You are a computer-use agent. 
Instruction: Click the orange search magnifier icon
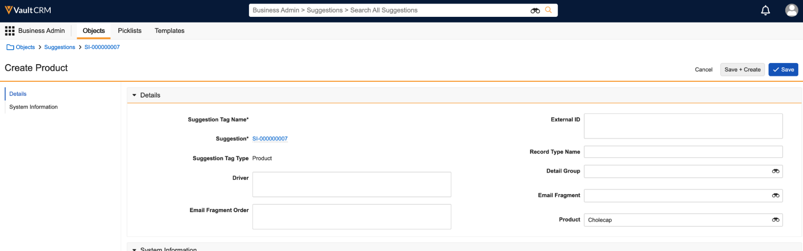pyautogui.click(x=548, y=10)
